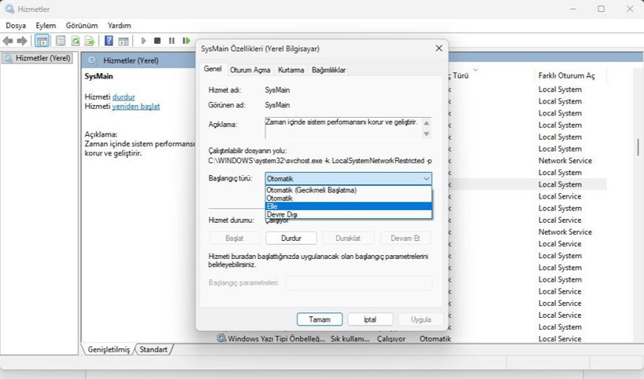Click the Back arrow in the toolbar

coord(8,41)
